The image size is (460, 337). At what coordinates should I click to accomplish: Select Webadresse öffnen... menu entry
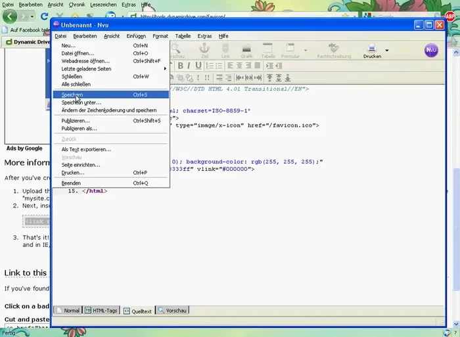pyautogui.click(x=111, y=61)
